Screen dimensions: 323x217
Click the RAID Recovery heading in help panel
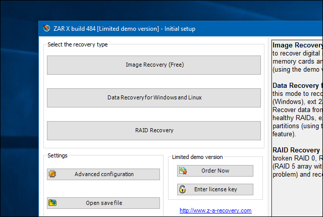(x=296, y=150)
